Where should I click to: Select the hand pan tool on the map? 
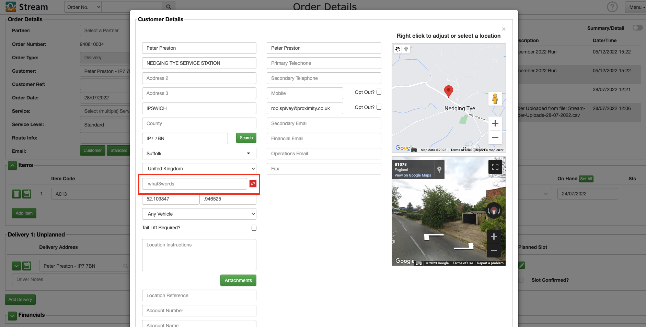[398, 49]
